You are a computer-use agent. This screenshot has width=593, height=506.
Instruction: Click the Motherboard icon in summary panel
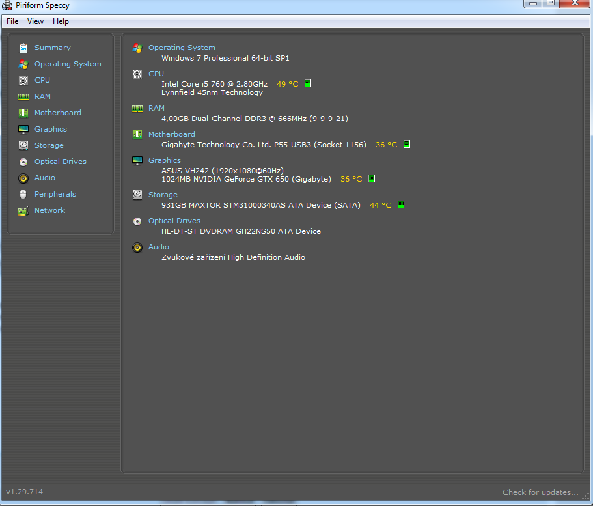137,134
